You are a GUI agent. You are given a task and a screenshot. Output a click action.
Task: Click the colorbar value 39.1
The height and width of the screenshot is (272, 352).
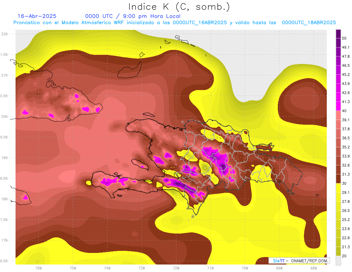pyautogui.click(x=346, y=120)
